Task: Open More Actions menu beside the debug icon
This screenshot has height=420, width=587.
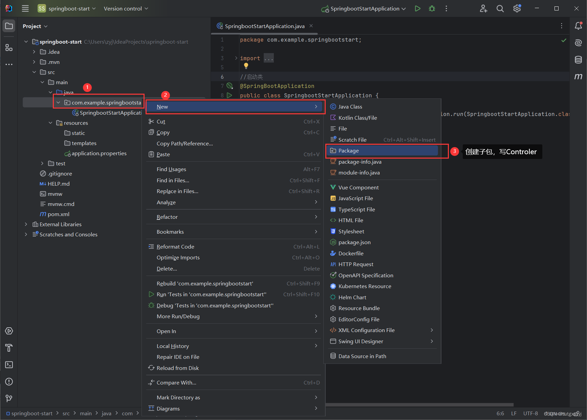Action: pyautogui.click(x=446, y=8)
